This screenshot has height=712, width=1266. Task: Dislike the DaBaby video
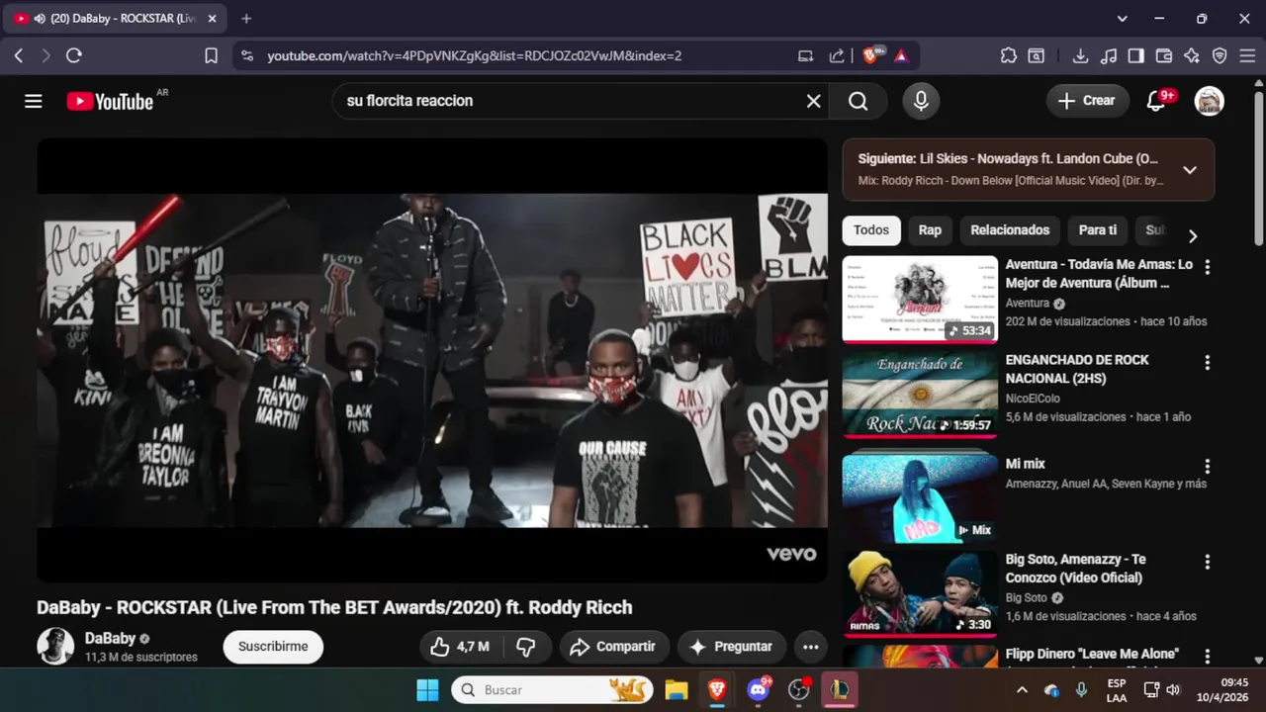click(x=526, y=647)
